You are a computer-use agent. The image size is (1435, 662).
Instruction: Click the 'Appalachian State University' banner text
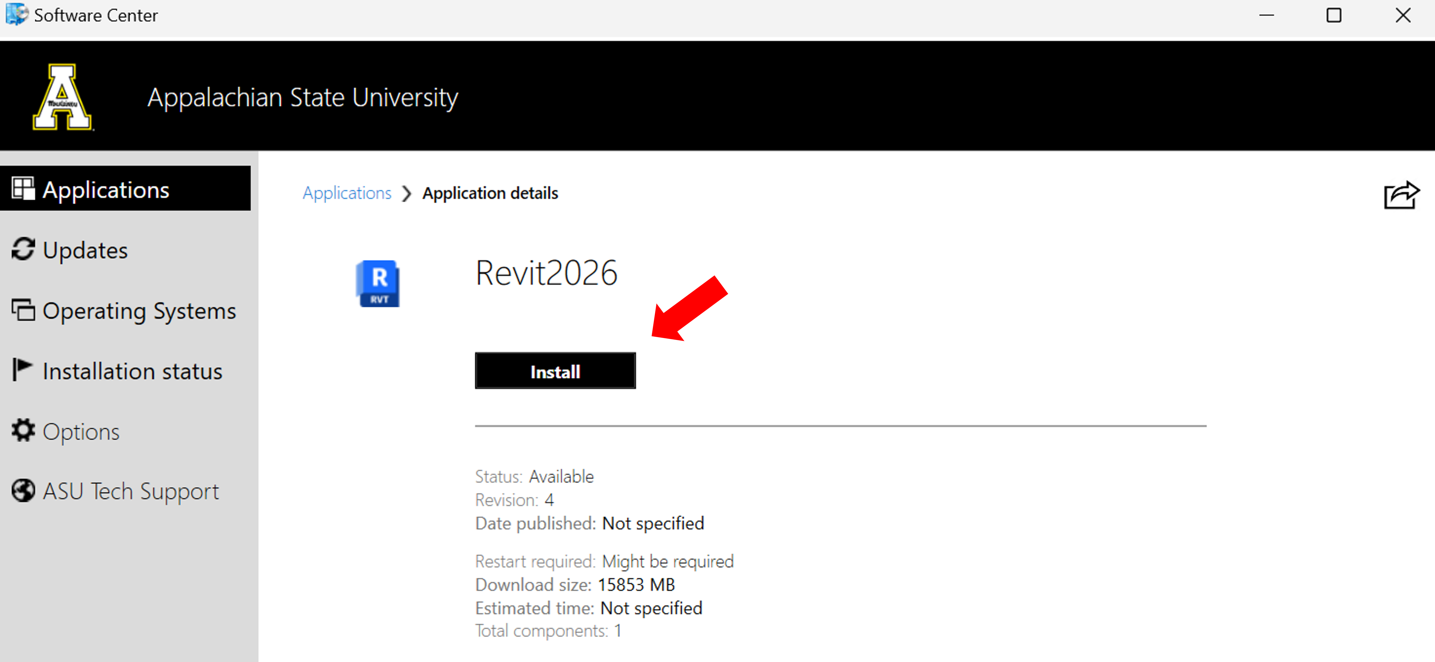point(302,98)
